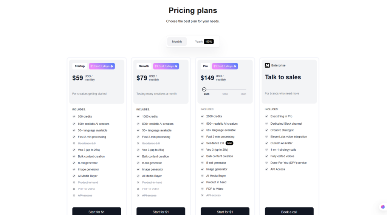Click the chat widget icon at the screen edge
Image resolution: width=387 pixels, height=215 pixels.
(x=383, y=207)
